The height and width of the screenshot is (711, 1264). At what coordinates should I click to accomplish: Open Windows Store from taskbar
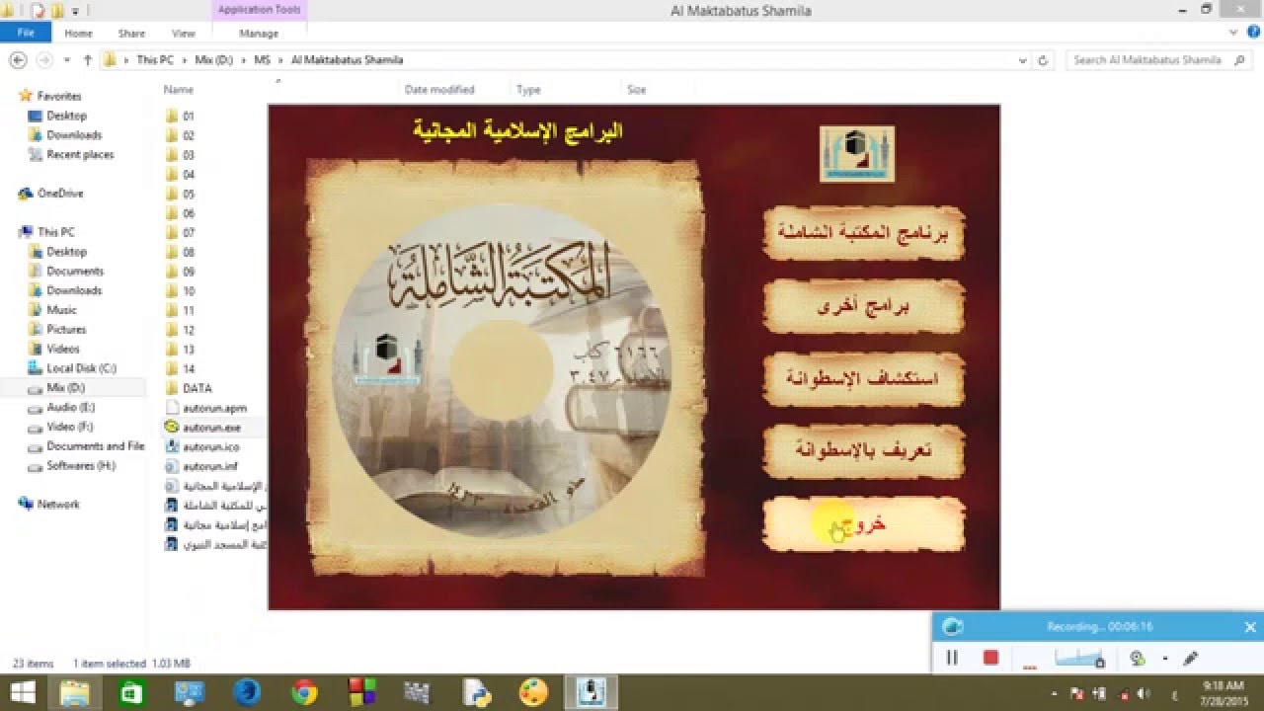point(130,692)
